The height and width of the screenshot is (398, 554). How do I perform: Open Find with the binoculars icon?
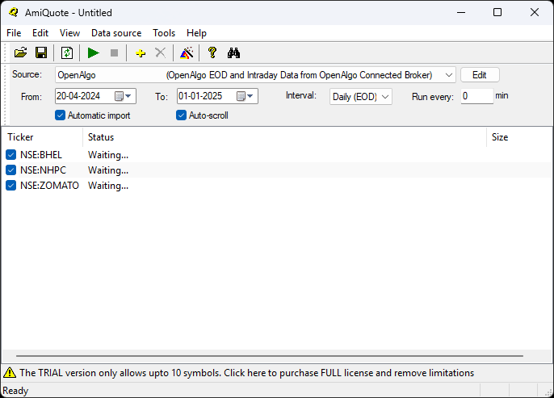coord(233,53)
